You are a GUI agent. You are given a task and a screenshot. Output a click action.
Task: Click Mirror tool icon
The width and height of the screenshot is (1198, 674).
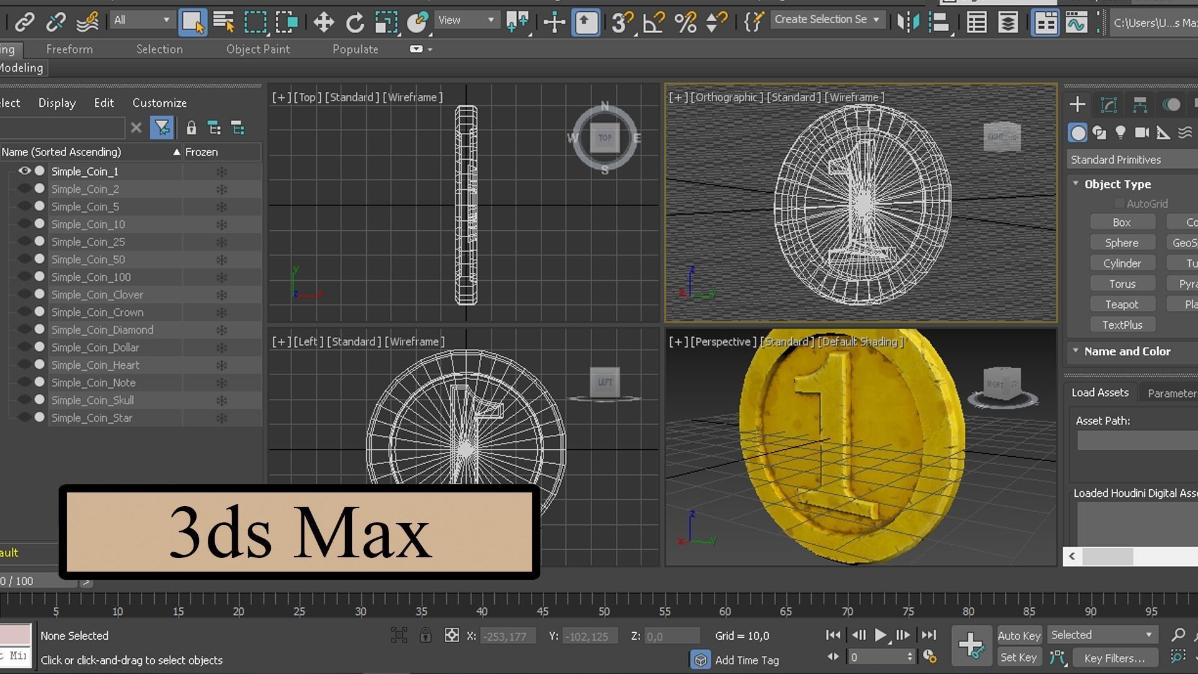coord(908,22)
